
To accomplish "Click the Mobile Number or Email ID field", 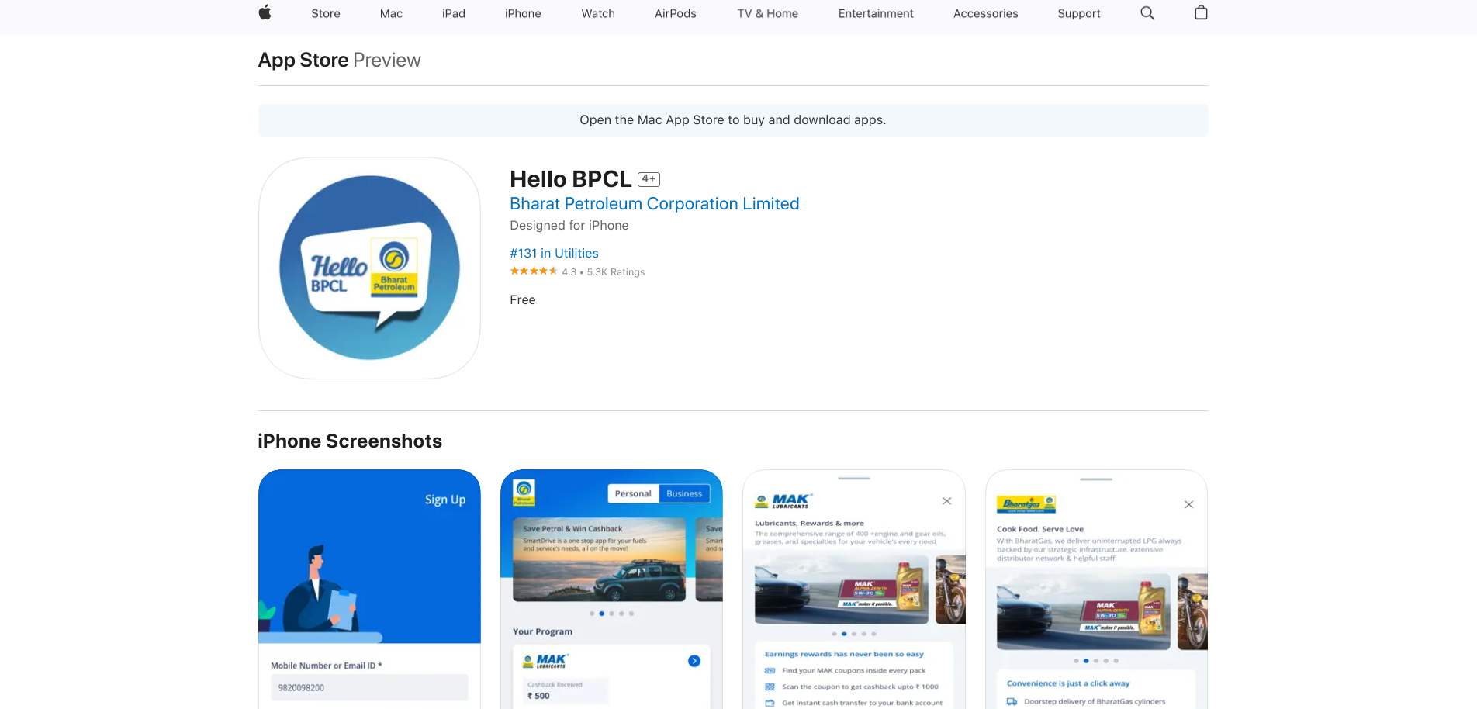I will (369, 688).
